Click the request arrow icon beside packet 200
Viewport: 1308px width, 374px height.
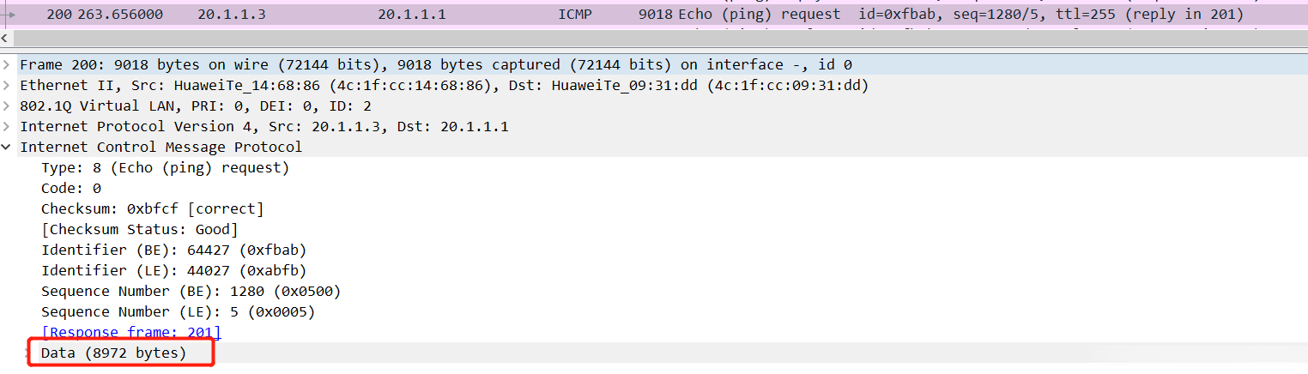(10, 15)
